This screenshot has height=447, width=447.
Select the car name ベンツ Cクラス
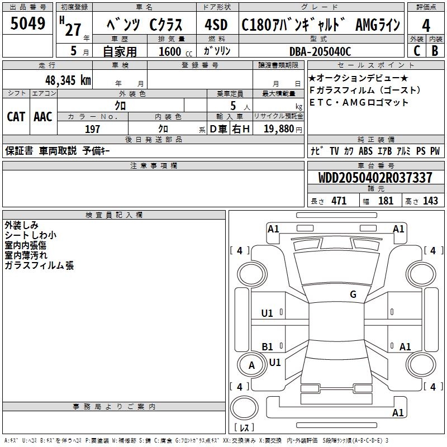coord(145,25)
